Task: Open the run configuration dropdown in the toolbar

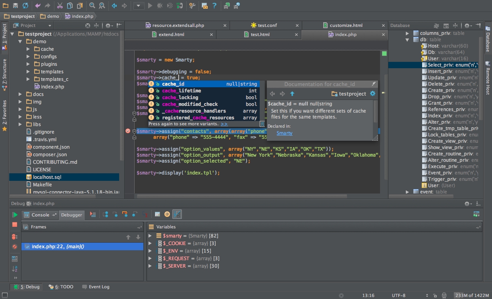Action: click(x=139, y=6)
